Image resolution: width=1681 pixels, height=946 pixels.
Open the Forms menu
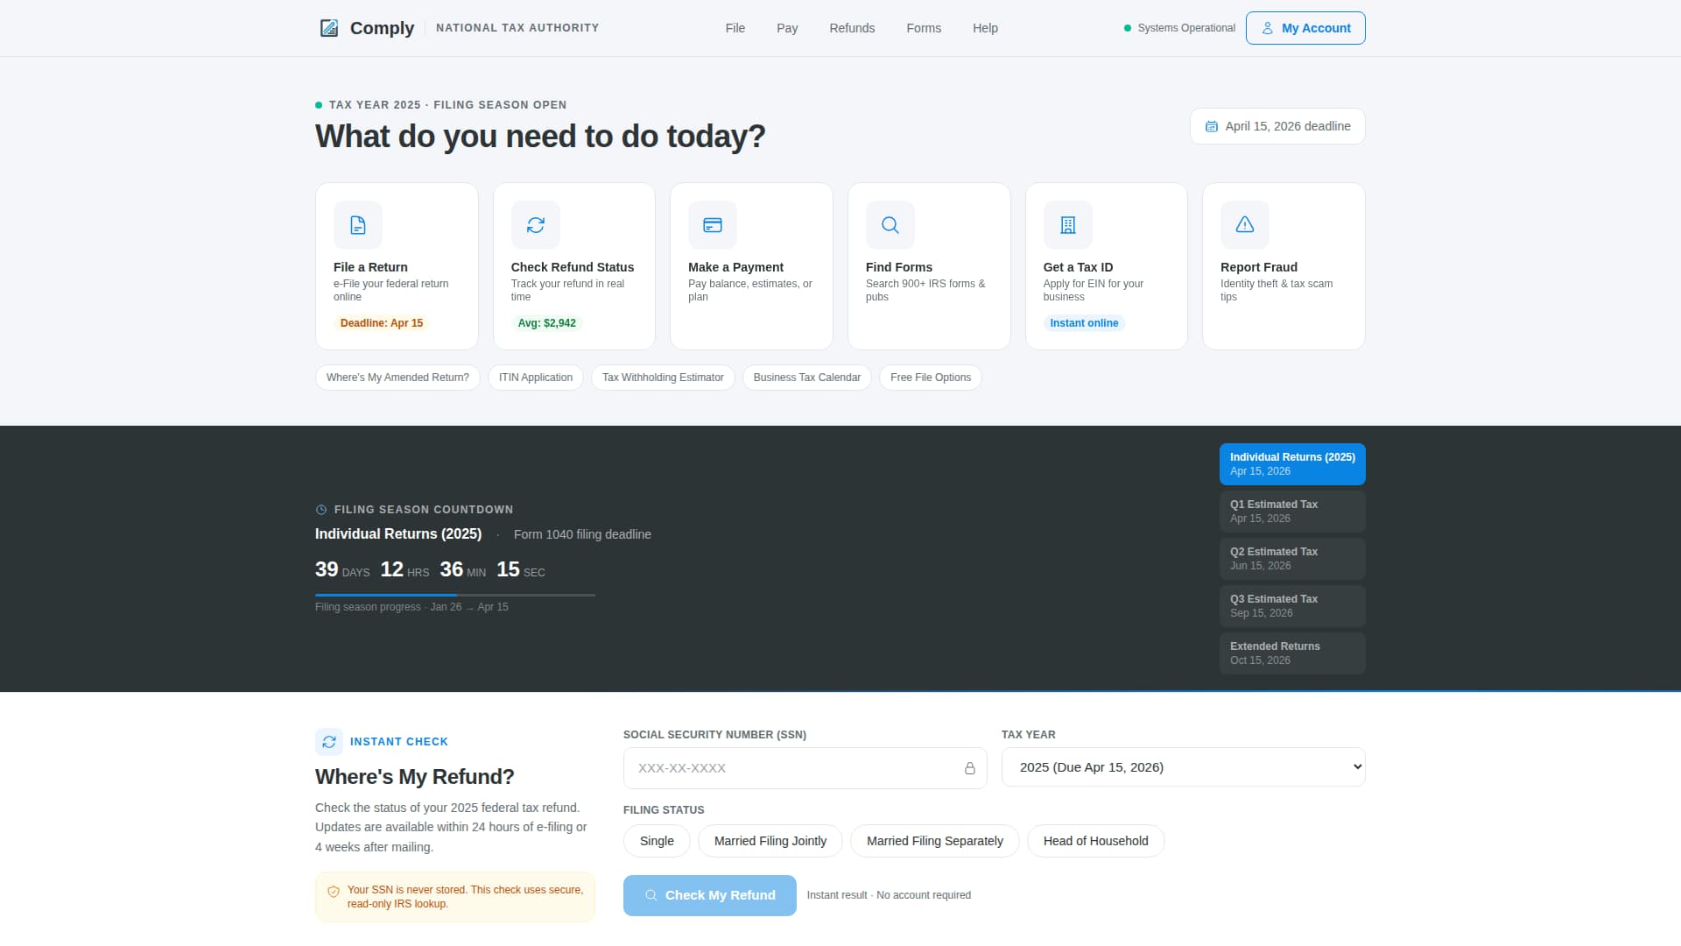(x=924, y=28)
